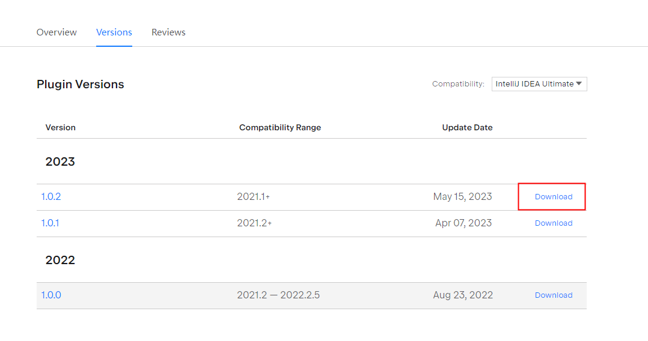The width and height of the screenshot is (648, 341).
Task: Click the dropdown arrow beside IntelliJ IDEA Ultimate
Action: tap(579, 83)
